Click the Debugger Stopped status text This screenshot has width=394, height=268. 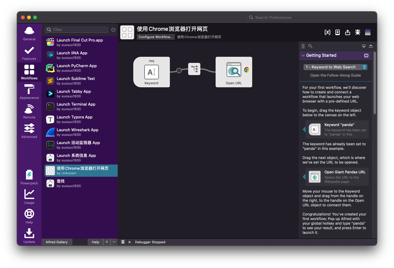[x=150, y=242]
